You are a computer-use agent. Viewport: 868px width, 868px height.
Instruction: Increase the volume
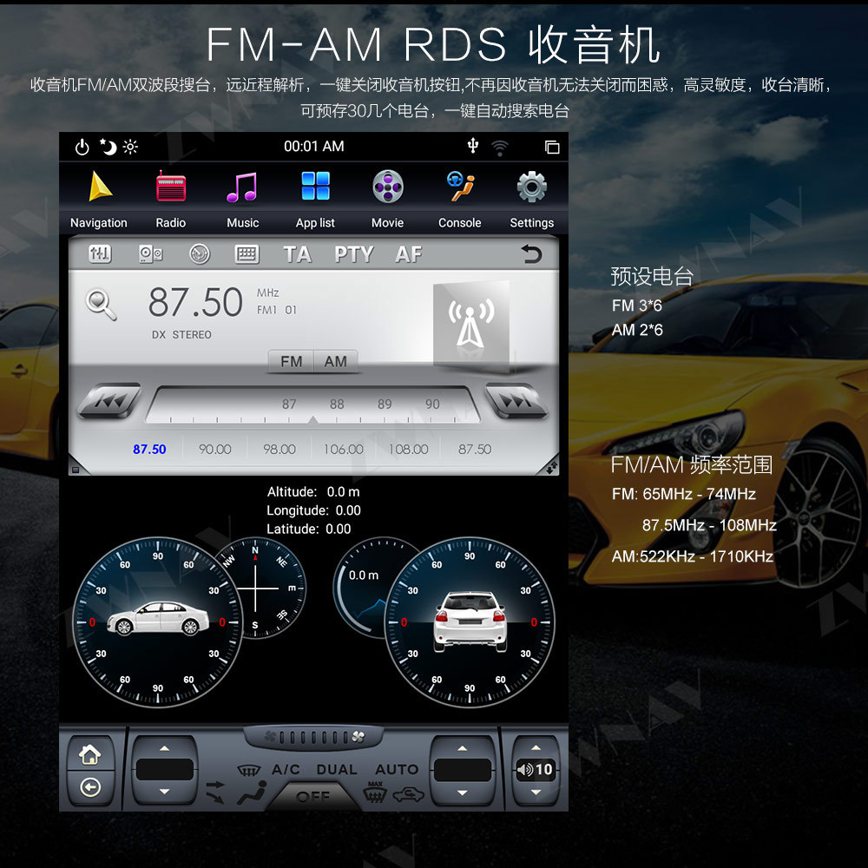[x=536, y=748]
